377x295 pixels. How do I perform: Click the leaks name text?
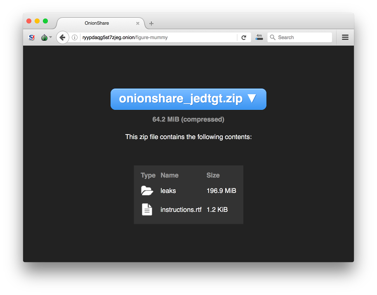coord(168,190)
